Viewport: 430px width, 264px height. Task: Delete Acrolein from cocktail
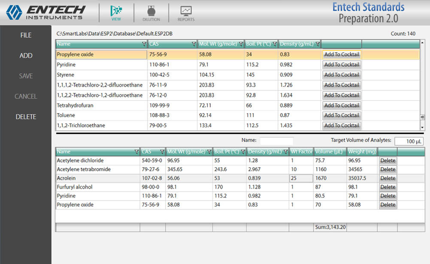[x=388, y=178]
